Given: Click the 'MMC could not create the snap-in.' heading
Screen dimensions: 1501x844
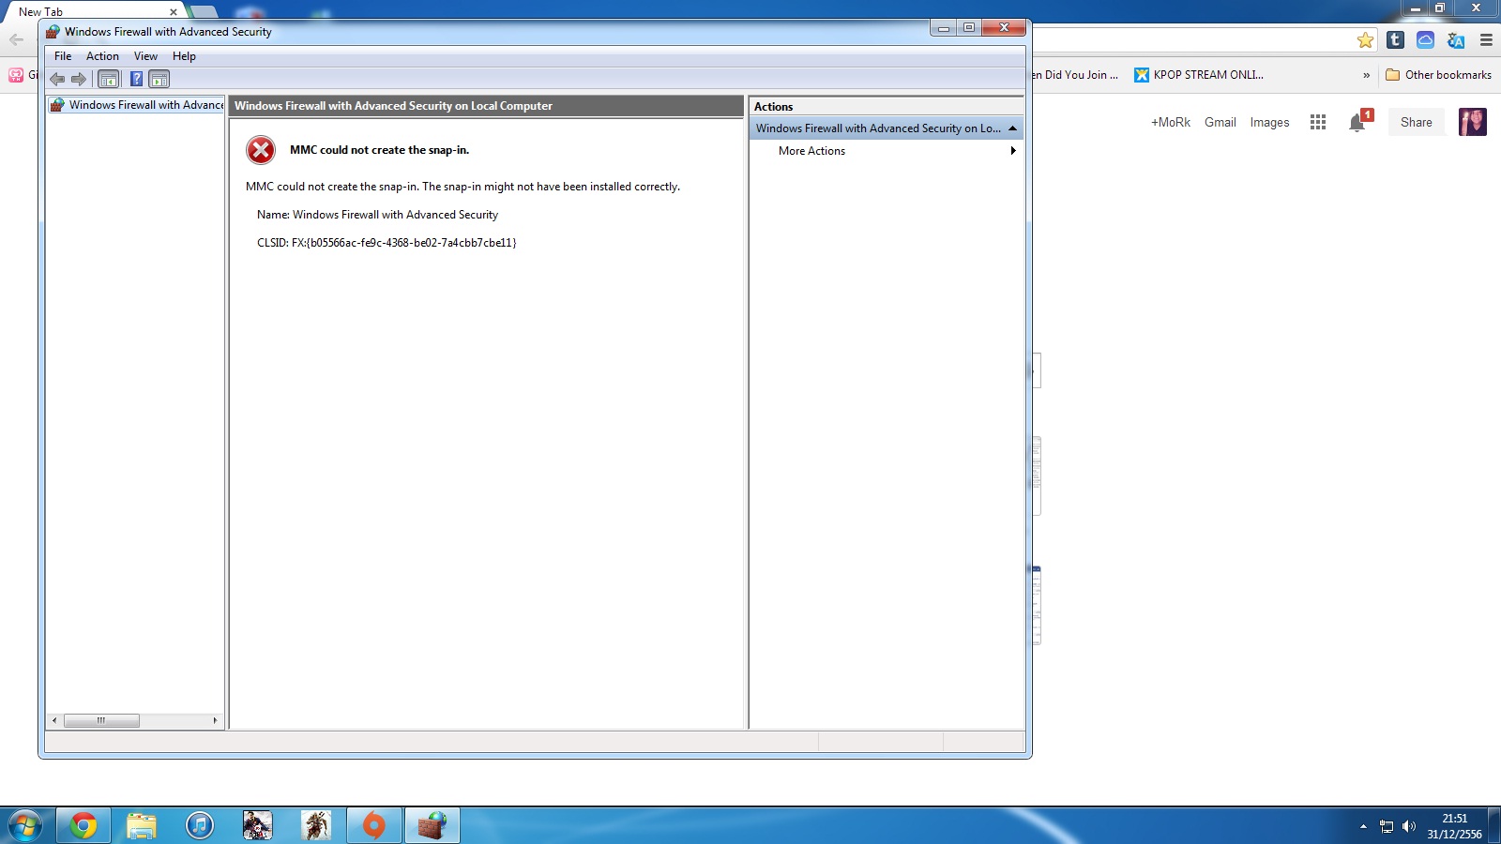Looking at the screenshot, I should [379, 150].
